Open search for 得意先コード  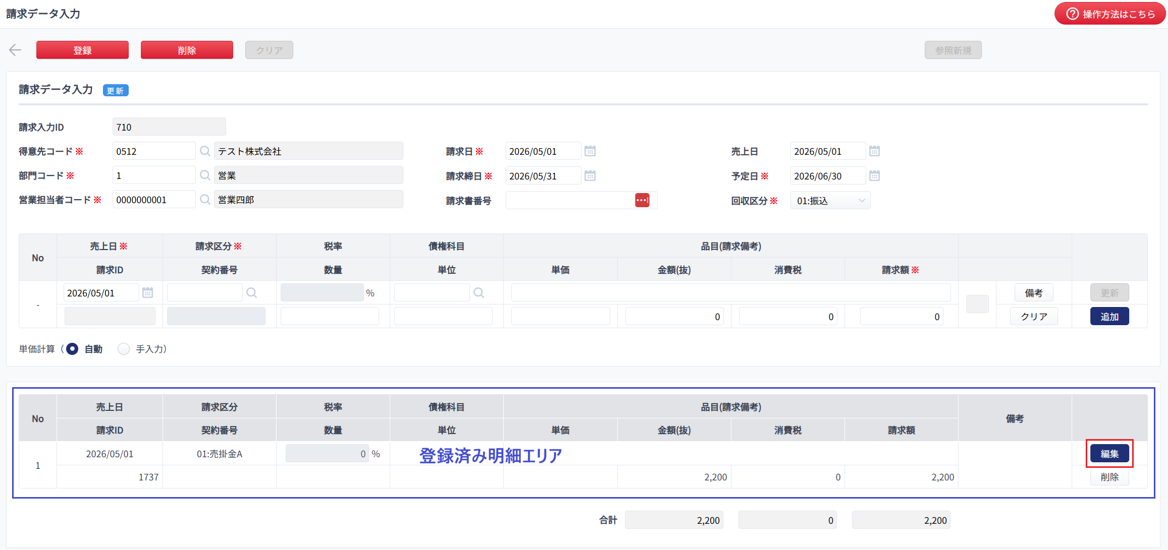205,151
